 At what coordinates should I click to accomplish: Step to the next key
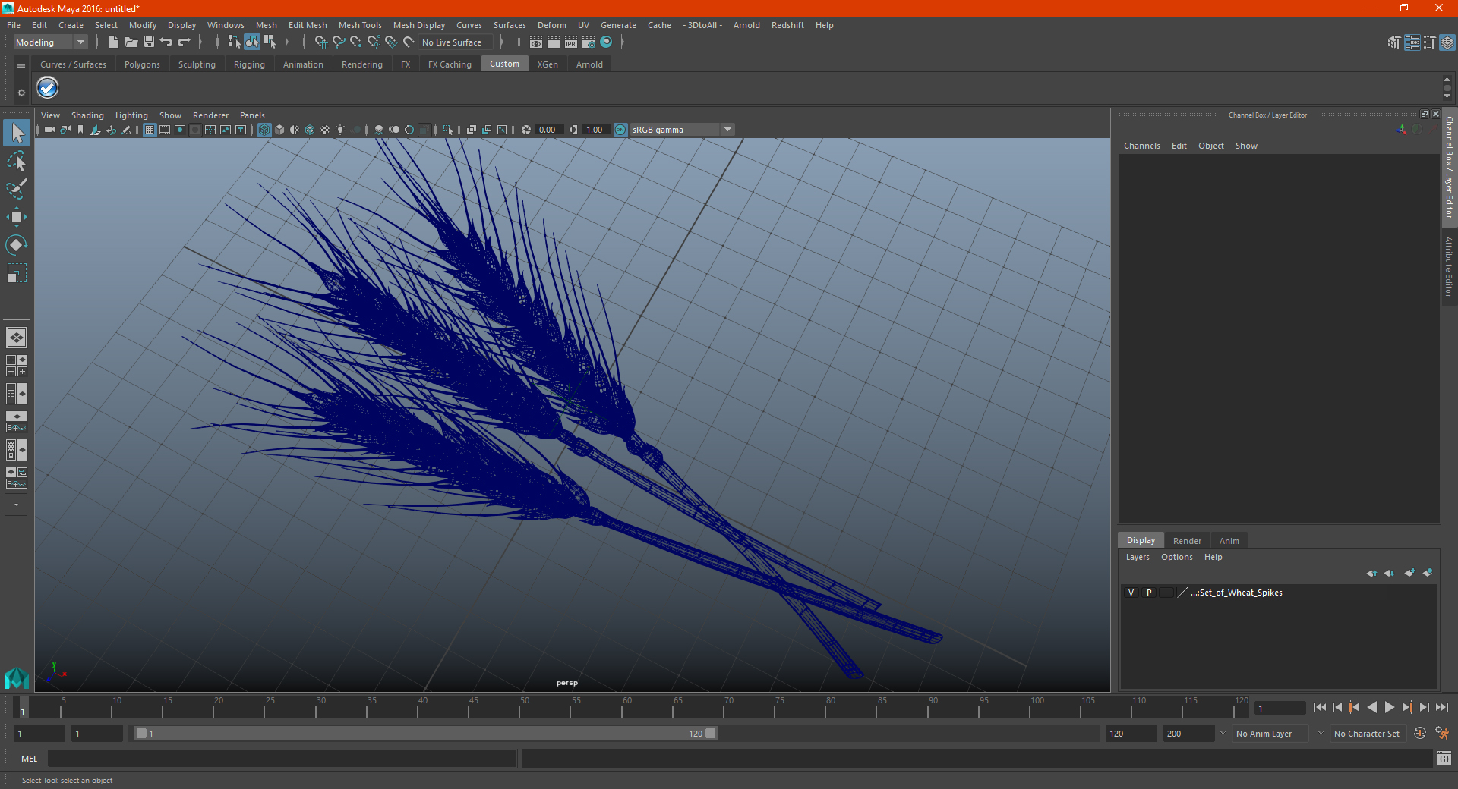point(1406,707)
